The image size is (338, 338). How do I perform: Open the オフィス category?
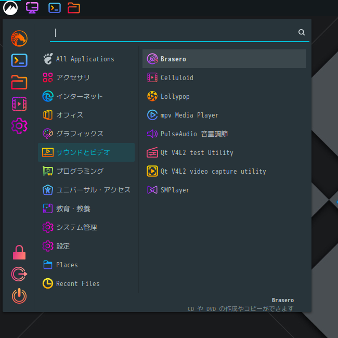[x=86, y=115]
